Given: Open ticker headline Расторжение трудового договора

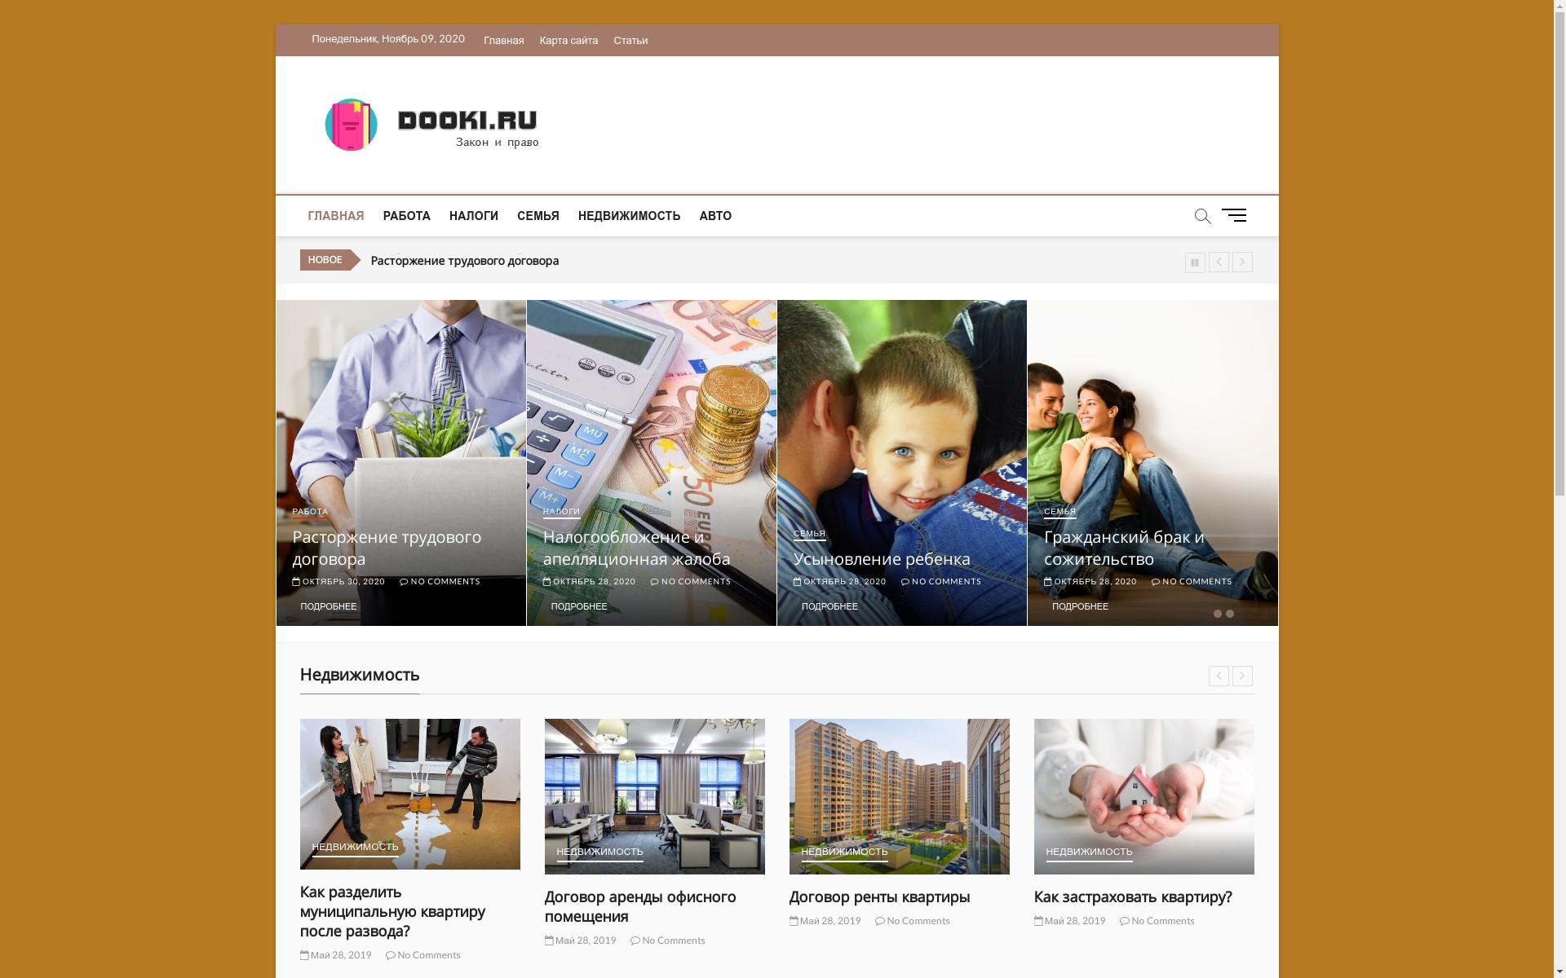Looking at the screenshot, I should 465,261.
